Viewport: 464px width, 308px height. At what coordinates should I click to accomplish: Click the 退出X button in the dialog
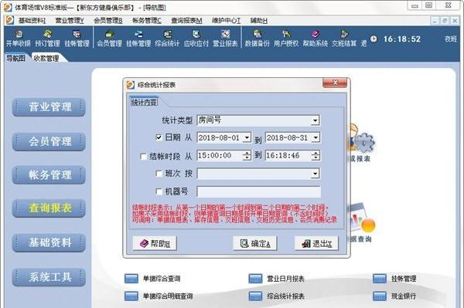(316, 244)
